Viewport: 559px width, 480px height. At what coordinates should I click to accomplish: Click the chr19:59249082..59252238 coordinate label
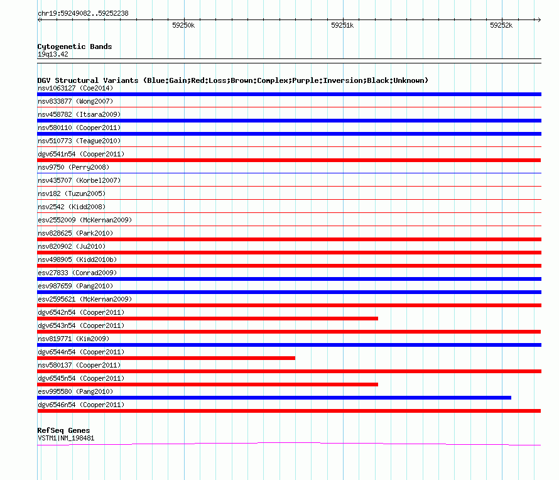click(x=83, y=14)
